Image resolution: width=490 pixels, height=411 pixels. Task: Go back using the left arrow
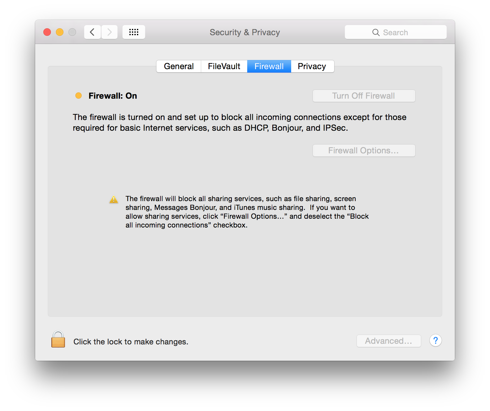click(x=92, y=32)
